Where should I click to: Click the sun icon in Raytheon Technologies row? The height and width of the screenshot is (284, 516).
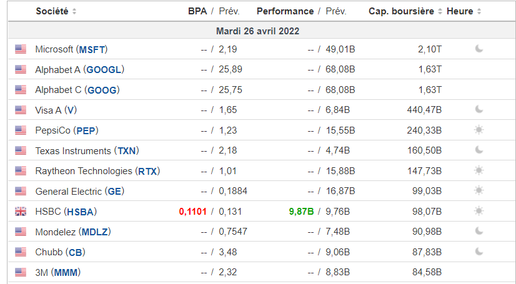tap(479, 170)
